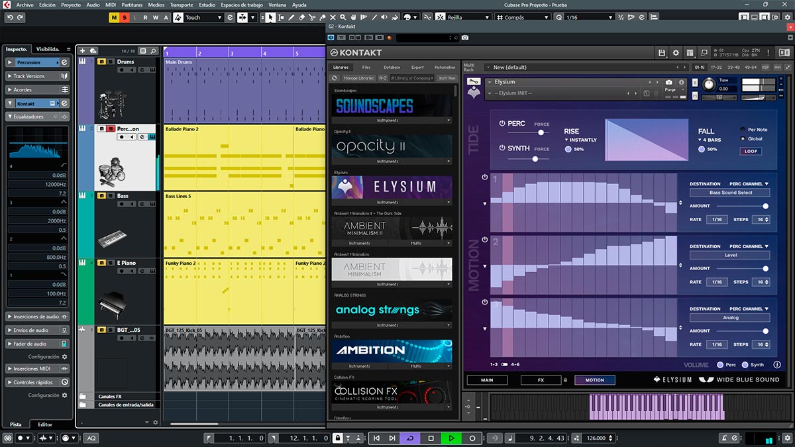795x447 pixels.
Task: Click the Elysium info icon in footer
Action: click(x=777, y=365)
